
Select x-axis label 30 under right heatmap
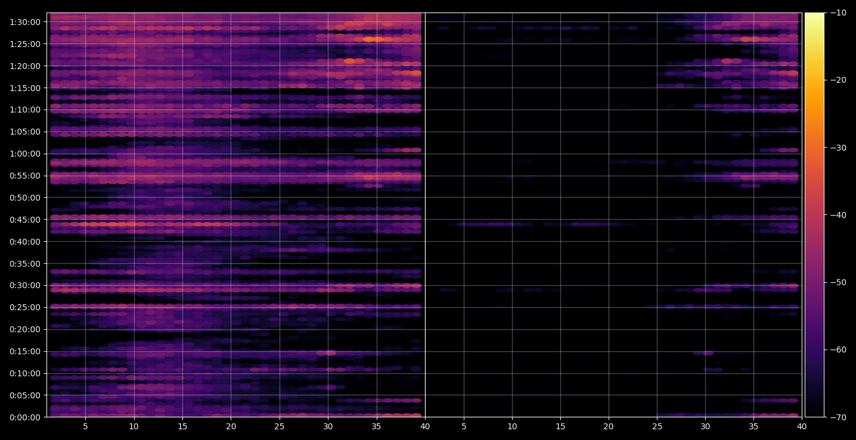pos(705,426)
